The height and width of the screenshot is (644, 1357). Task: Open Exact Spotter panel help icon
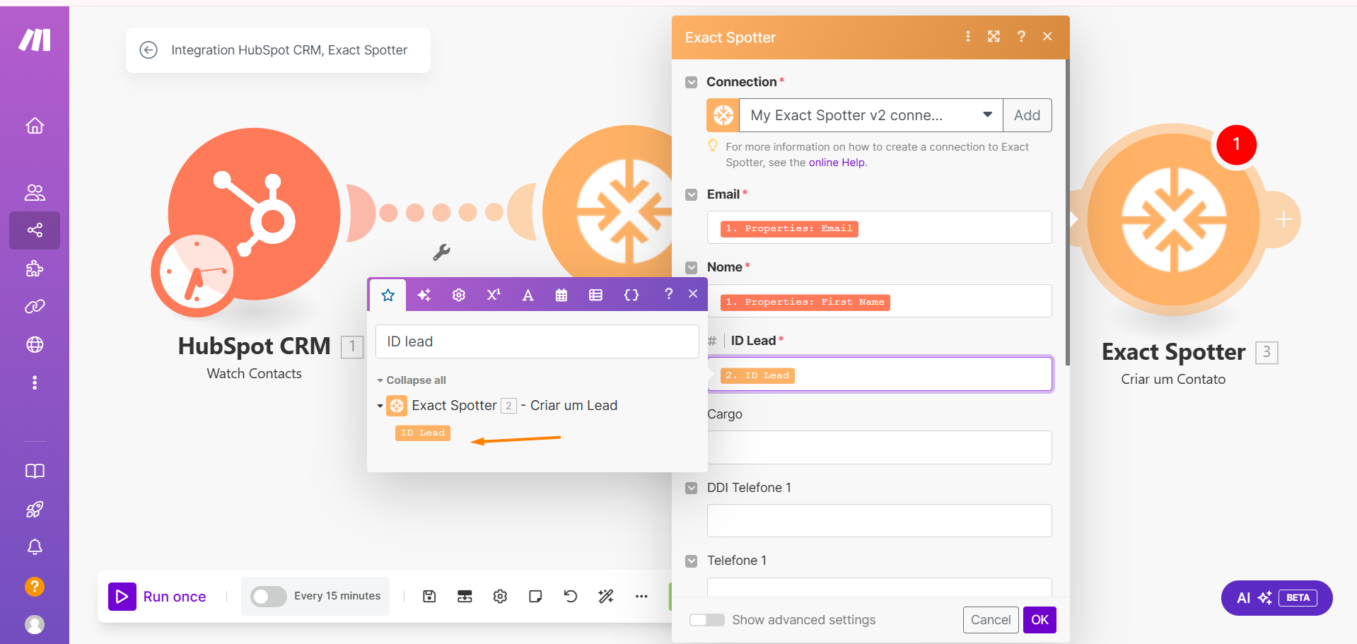coord(1021,37)
